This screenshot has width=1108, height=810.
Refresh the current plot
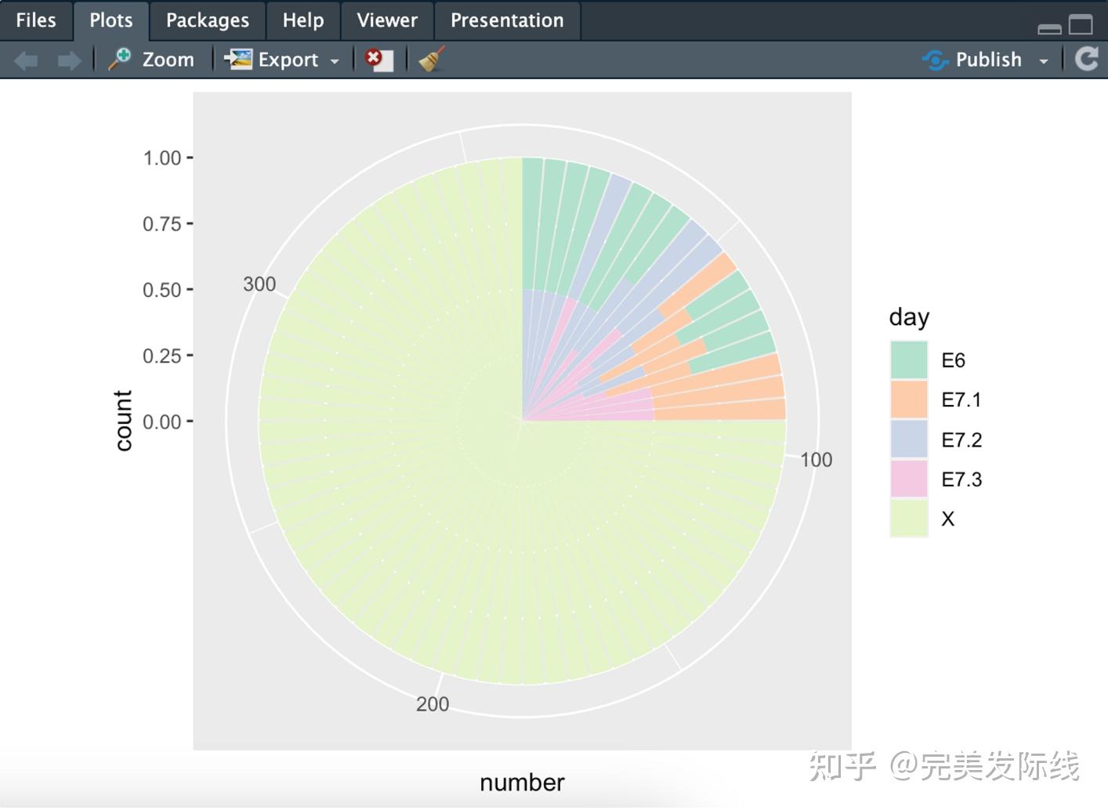click(1087, 59)
